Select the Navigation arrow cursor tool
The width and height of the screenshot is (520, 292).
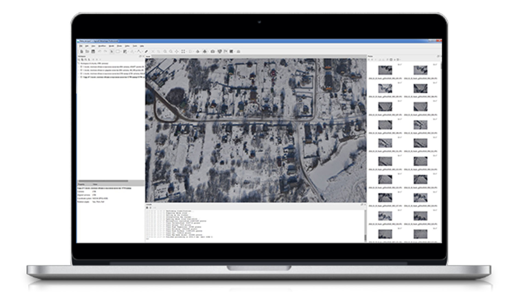coord(112,51)
